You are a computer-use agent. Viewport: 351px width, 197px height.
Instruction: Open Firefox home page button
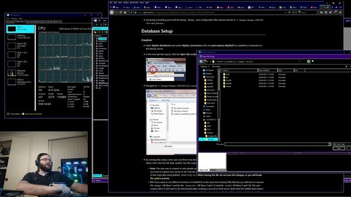pyautogui.click(x=125, y=12)
